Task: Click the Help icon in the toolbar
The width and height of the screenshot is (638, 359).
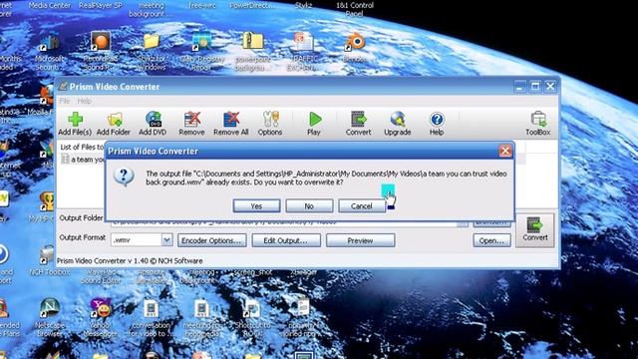Action: [x=437, y=124]
